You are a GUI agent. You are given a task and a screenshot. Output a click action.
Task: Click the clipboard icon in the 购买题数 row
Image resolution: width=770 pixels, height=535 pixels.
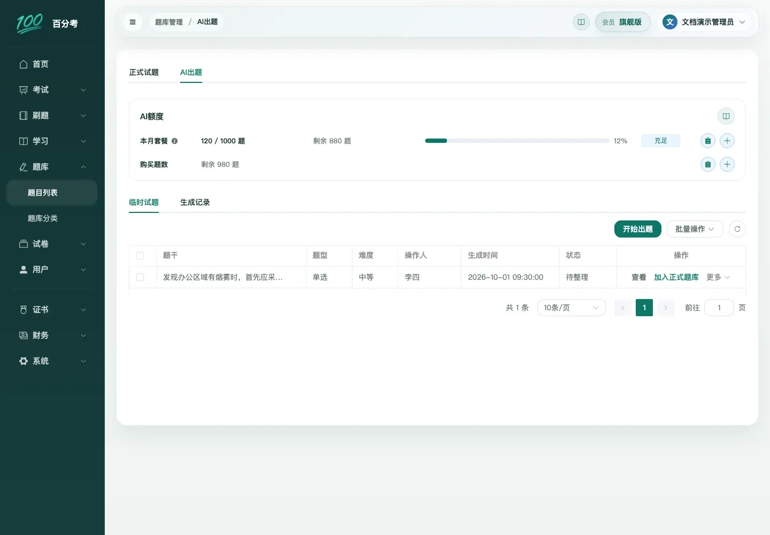pyautogui.click(x=708, y=164)
